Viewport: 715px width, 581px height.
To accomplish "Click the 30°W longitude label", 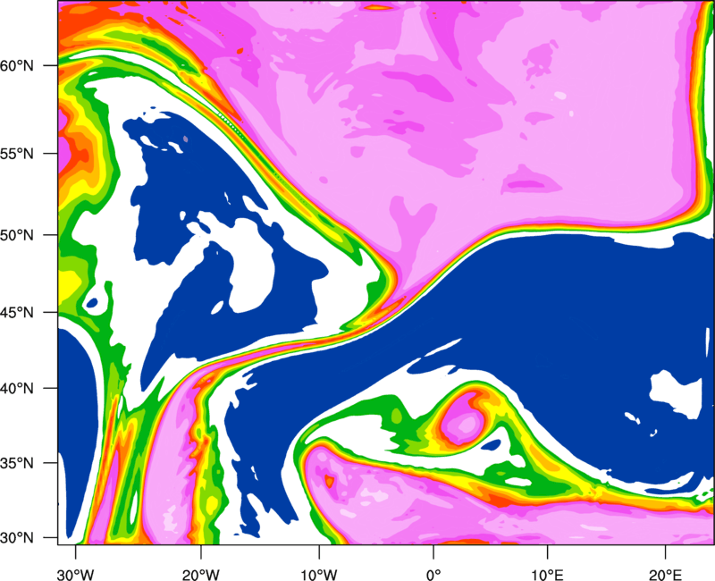I will (76, 575).
